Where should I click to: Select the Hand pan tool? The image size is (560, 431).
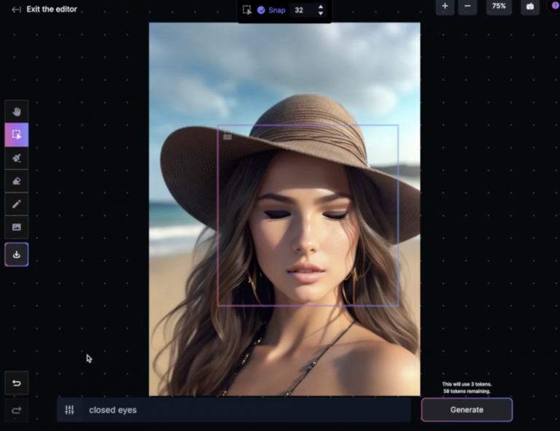point(16,112)
